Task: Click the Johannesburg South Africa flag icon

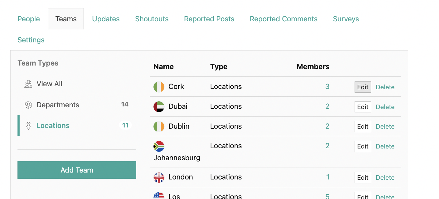Action: point(159,146)
